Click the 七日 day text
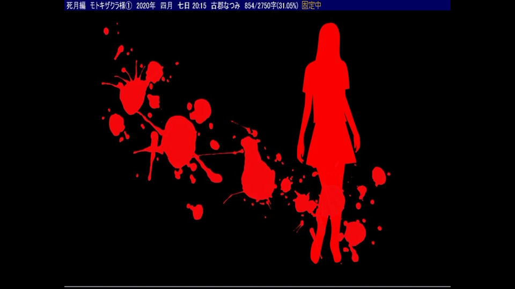Image resolution: width=515 pixels, height=289 pixels. [183, 5]
